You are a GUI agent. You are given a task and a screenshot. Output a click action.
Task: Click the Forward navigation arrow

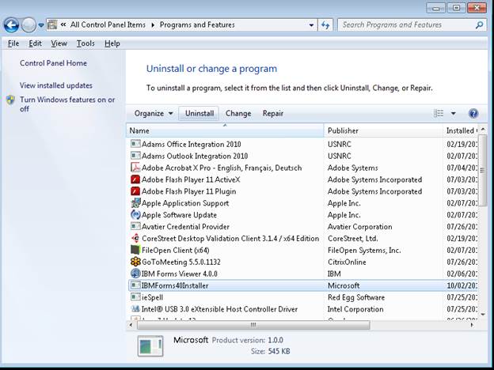(28, 25)
